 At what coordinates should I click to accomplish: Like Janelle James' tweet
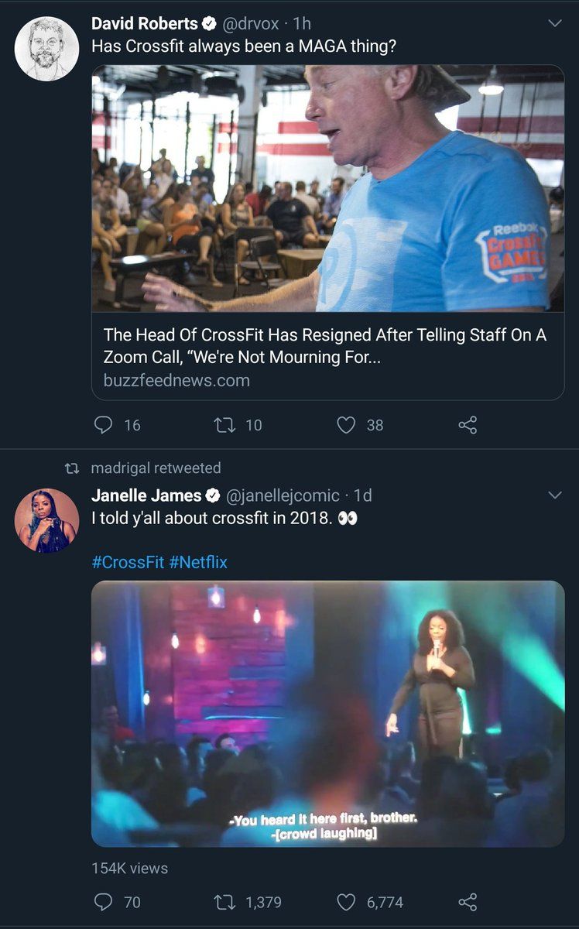point(346,902)
